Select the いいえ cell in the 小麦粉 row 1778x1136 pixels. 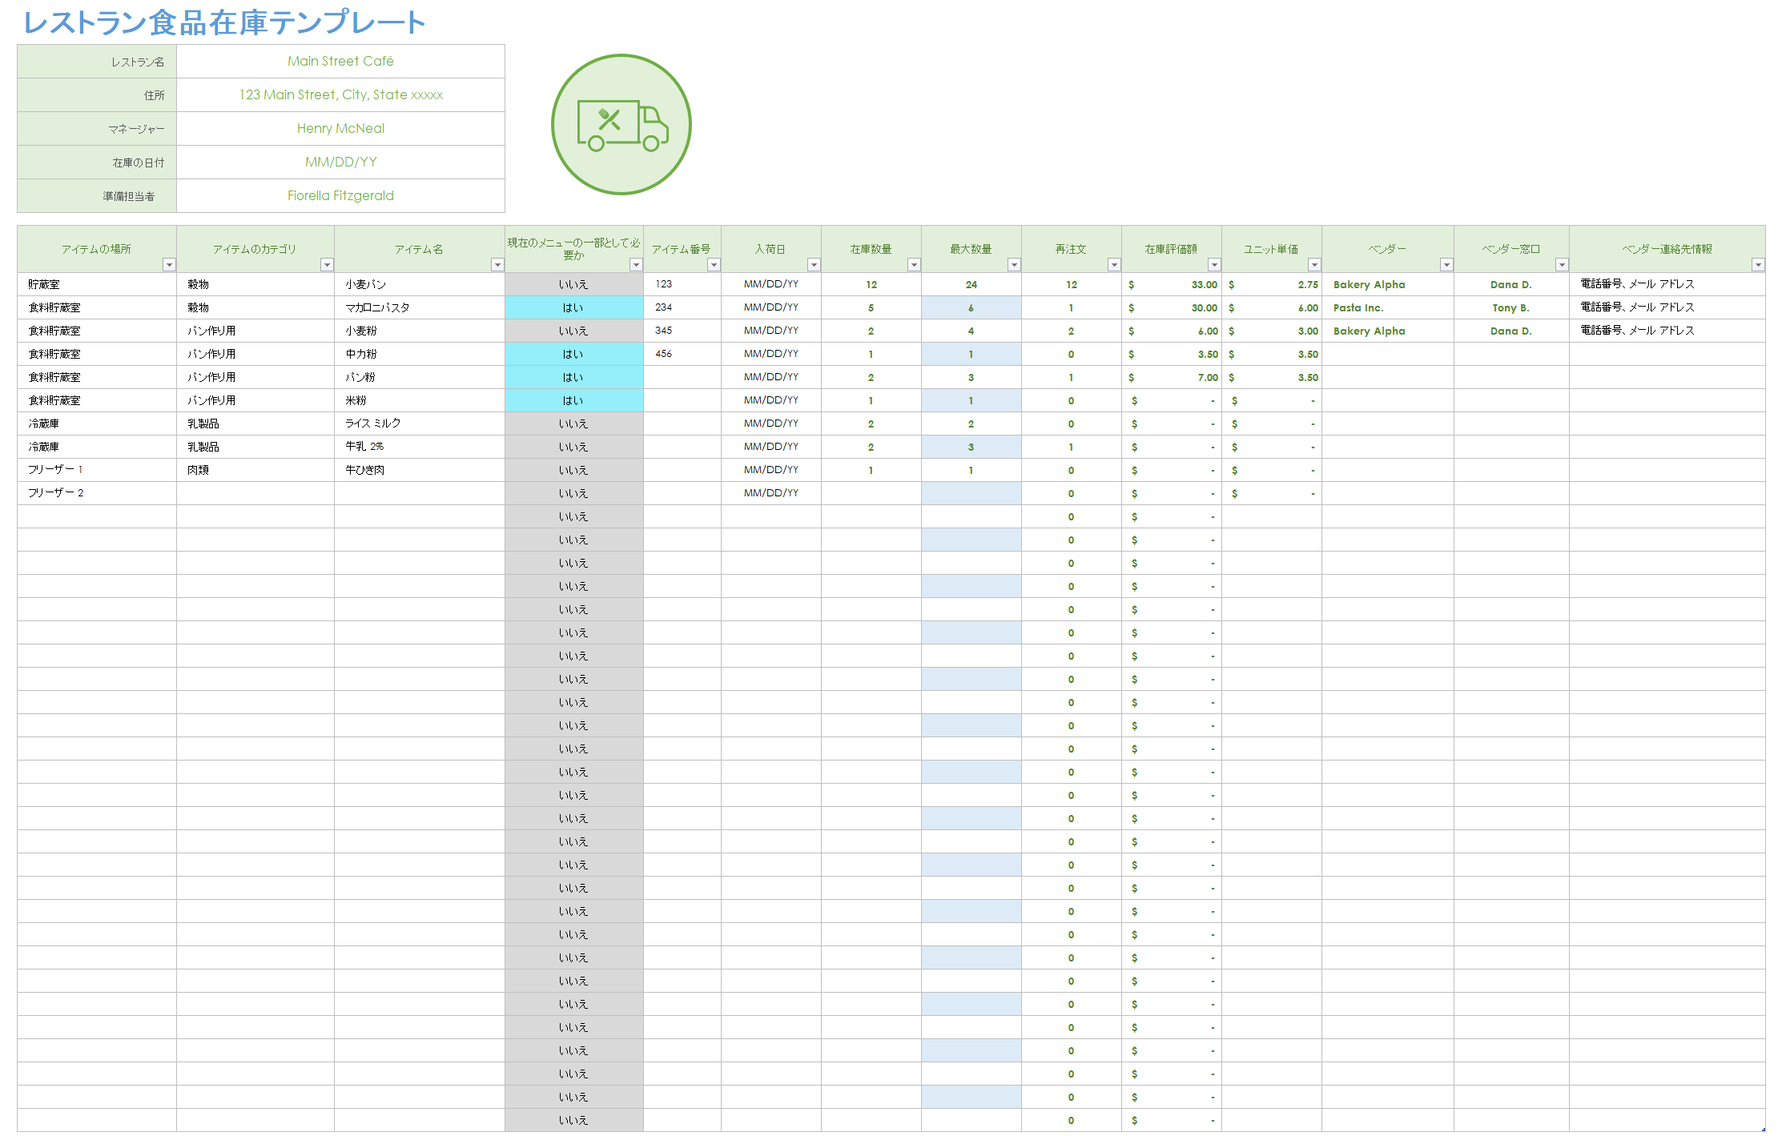574,331
